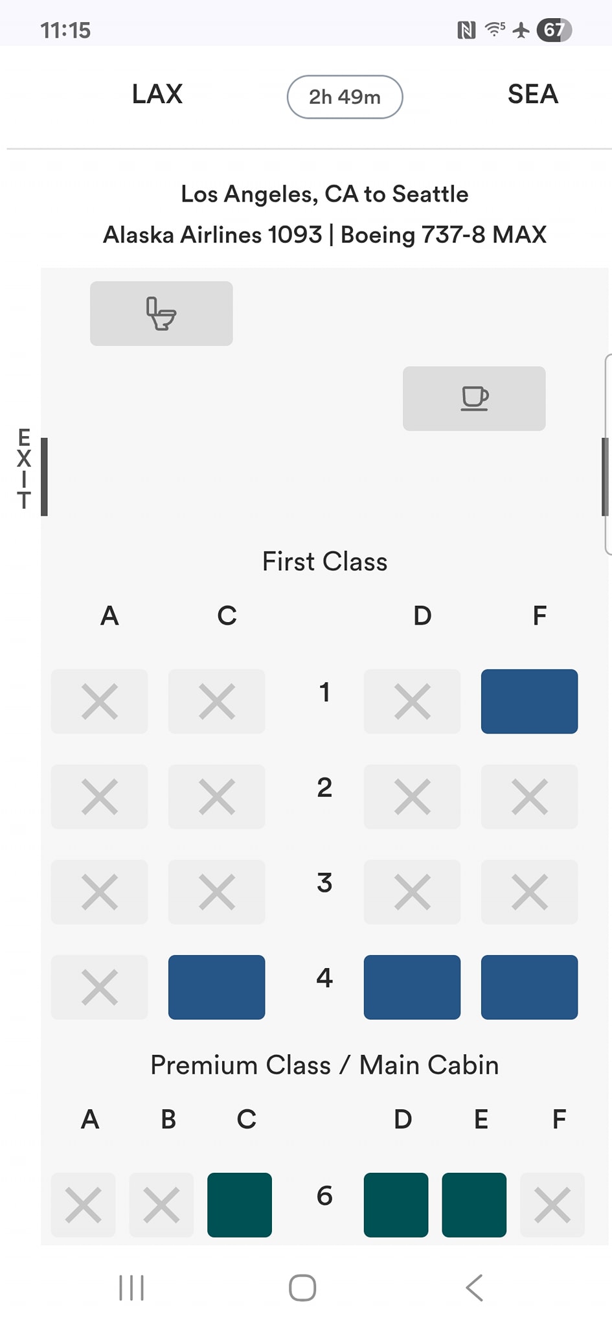Tap the Wi-Fi status icon

click(495, 29)
